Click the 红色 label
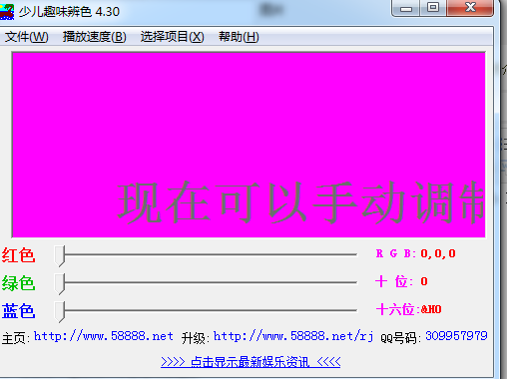This screenshot has width=507, height=379. pyautogui.click(x=19, y=255)
